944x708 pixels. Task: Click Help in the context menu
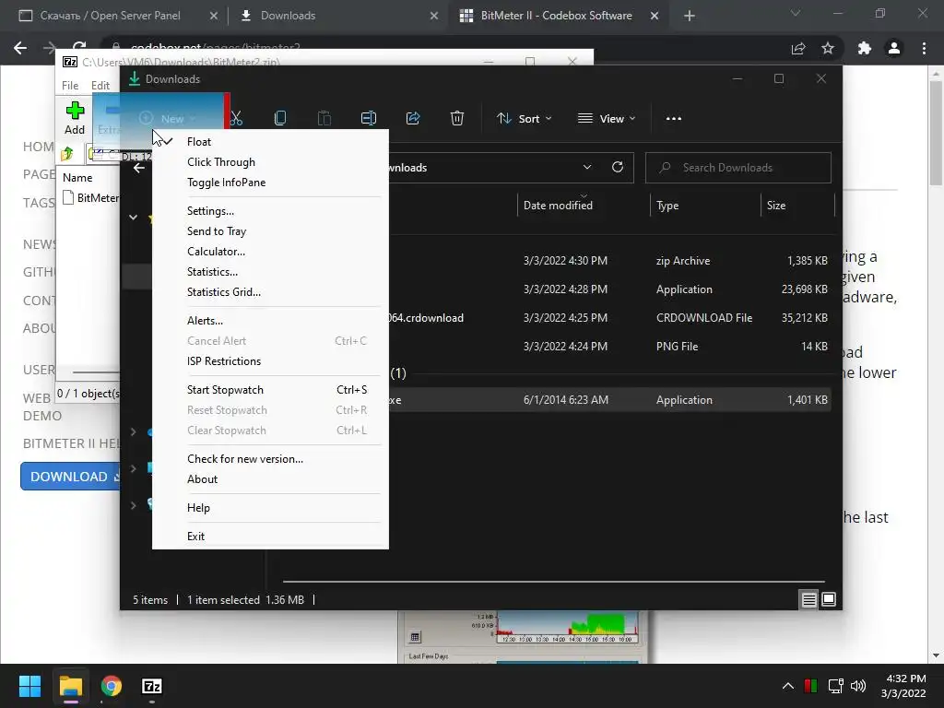click(x=270, y=508)
